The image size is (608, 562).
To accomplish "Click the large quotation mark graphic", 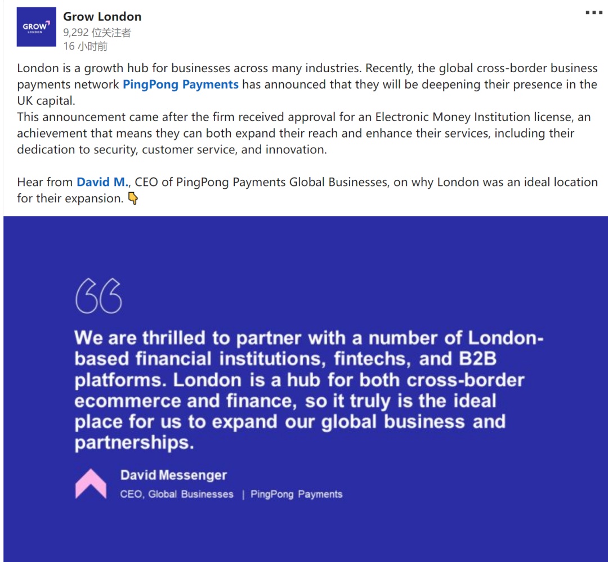I will [99, 296].
